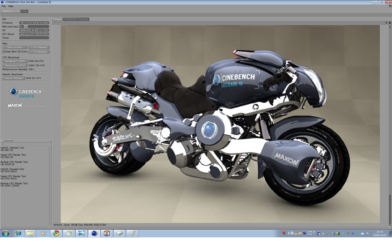Run the OpenGL Standard benchmark
Image resolution: width=392 pixels, height=245 pixels.
[14, 78]
